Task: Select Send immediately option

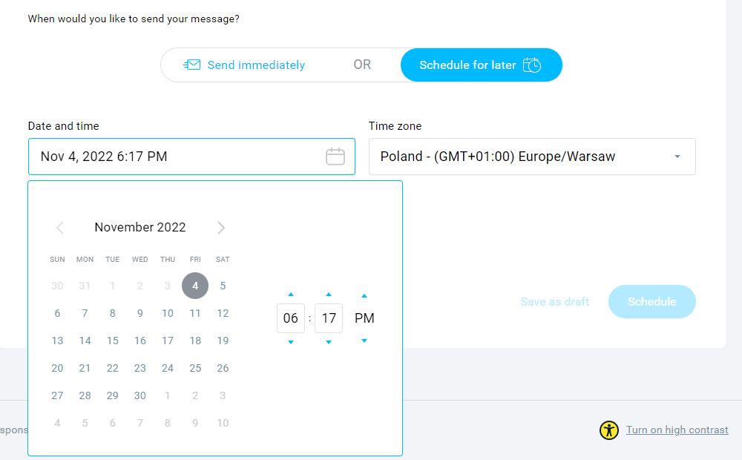Action: 244,65
